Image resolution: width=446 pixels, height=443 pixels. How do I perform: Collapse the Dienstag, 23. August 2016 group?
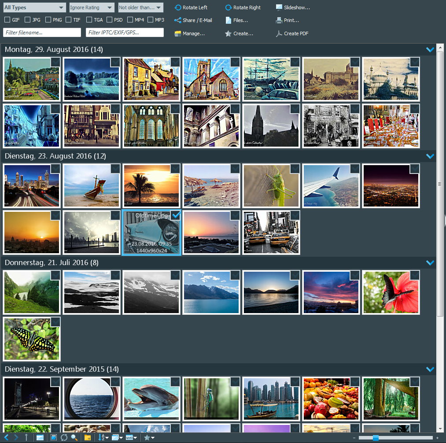point(430,156)
